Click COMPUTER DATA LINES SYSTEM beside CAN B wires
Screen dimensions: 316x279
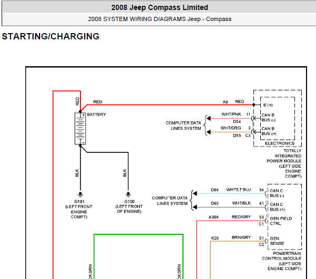pyautogui.click(x=184, y=126)
